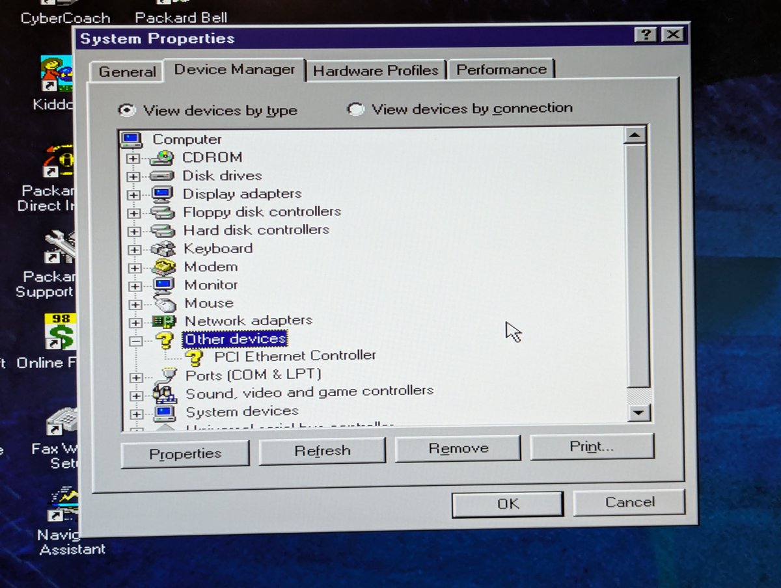Expand the System devices branch

coord(136,414)
